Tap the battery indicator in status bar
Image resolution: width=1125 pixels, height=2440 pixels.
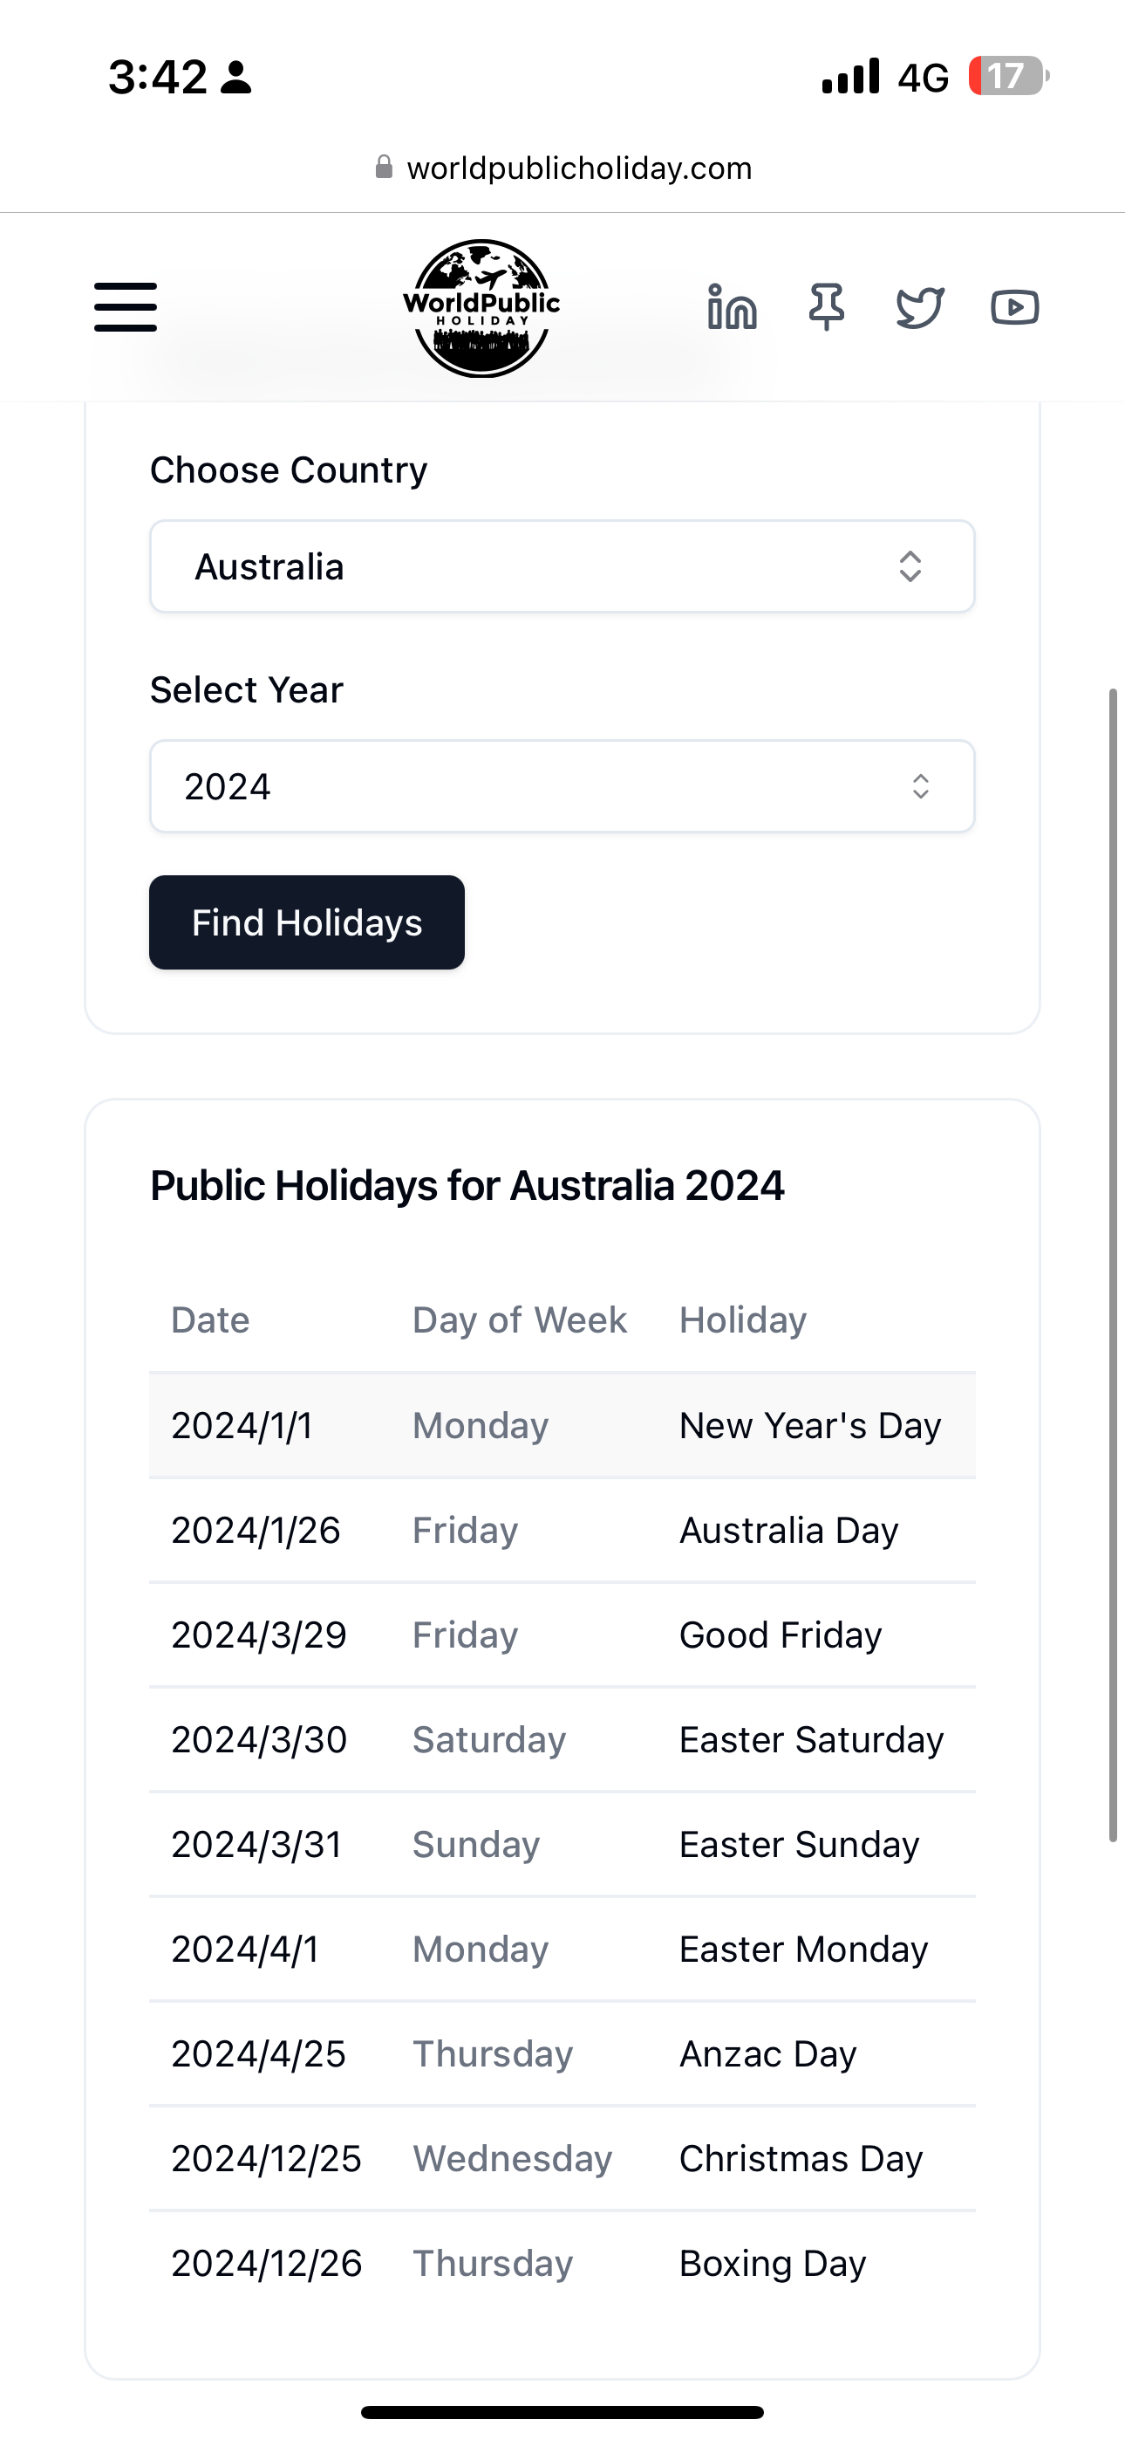coord(1008,76)
